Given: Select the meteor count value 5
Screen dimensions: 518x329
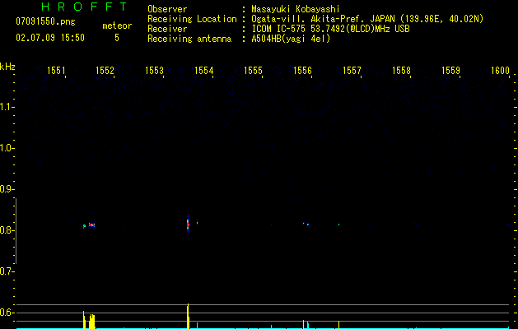Looking at the screenshot, I should (117, 38).
